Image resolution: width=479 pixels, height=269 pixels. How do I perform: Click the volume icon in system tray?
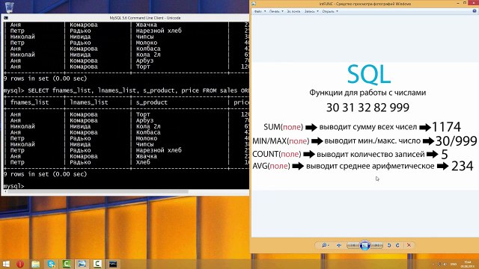[x=445, y=264]
